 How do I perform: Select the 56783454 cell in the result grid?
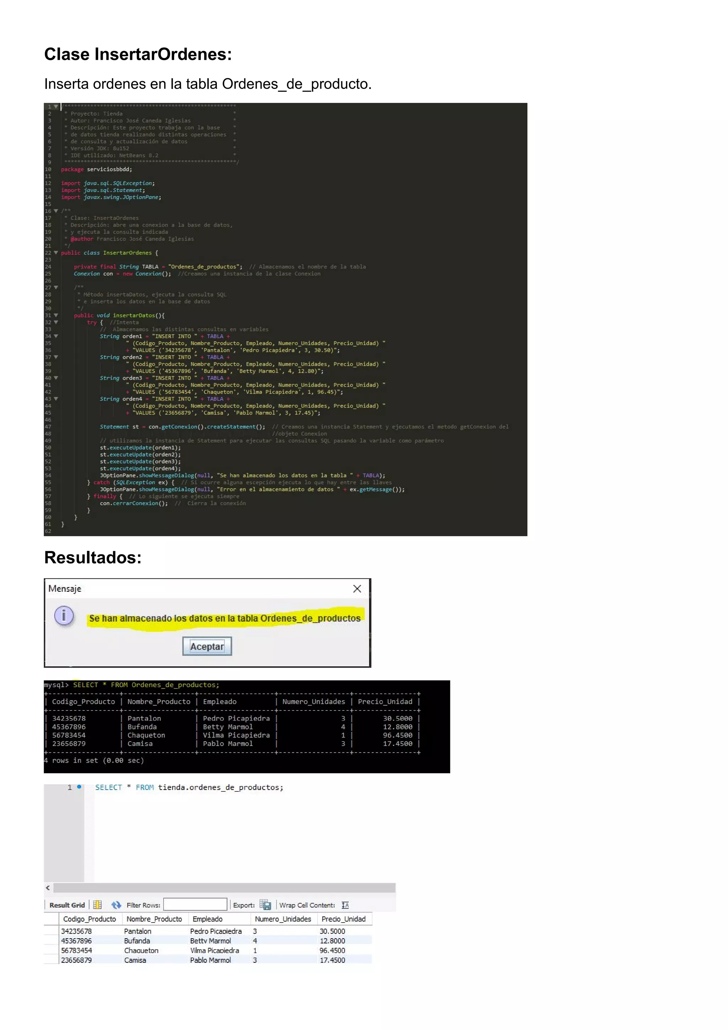tap(90, 950)
